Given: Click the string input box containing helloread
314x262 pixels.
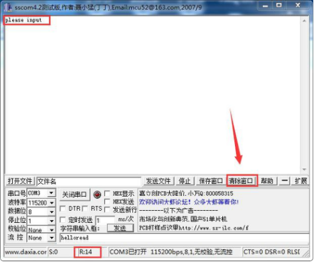Looking at the screenshot, I should 185,238.
